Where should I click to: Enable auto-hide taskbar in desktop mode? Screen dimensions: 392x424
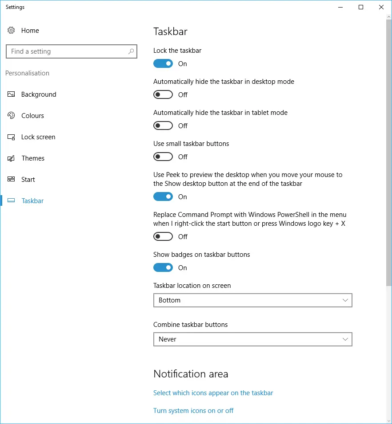(x=163, y=95)
